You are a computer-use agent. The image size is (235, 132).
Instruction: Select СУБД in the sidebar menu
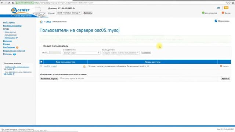pyautogui.click(x=6, y=29)
